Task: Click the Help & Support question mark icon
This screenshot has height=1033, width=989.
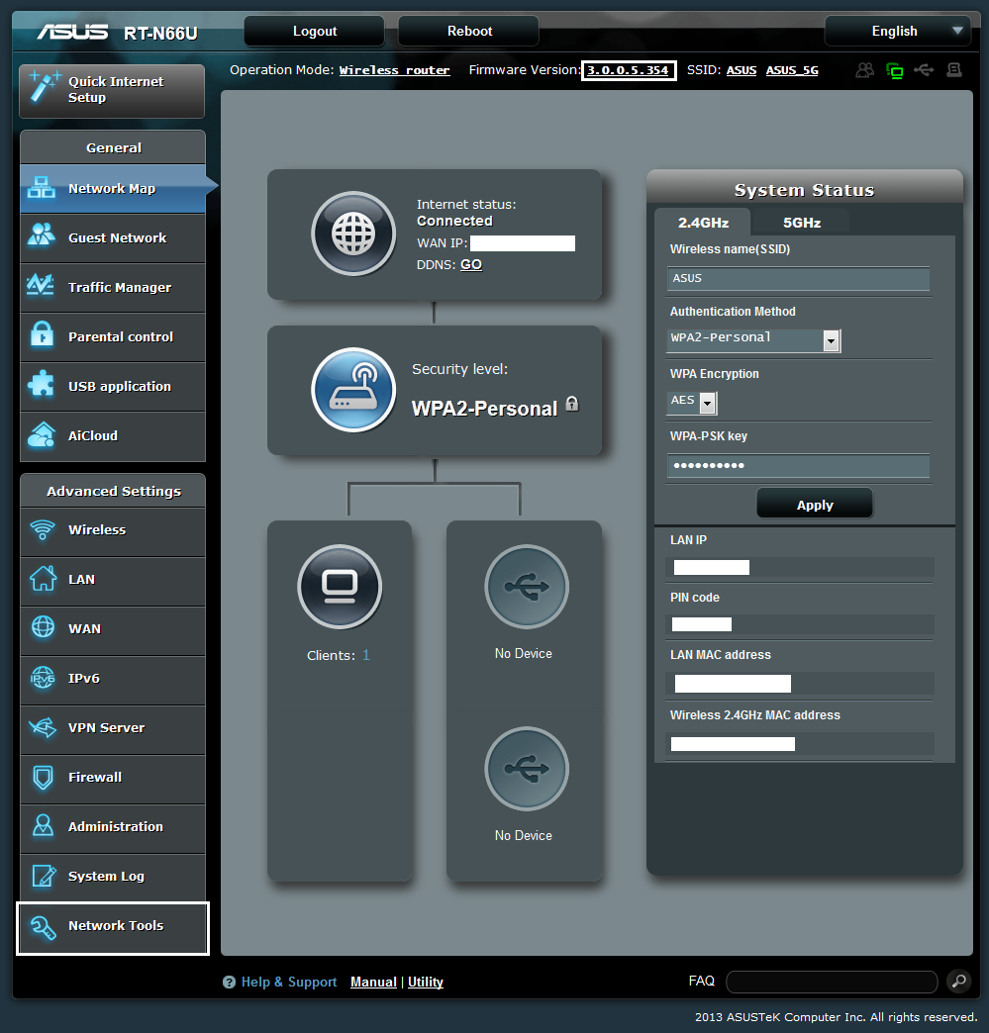Action: tap(229, 983)
